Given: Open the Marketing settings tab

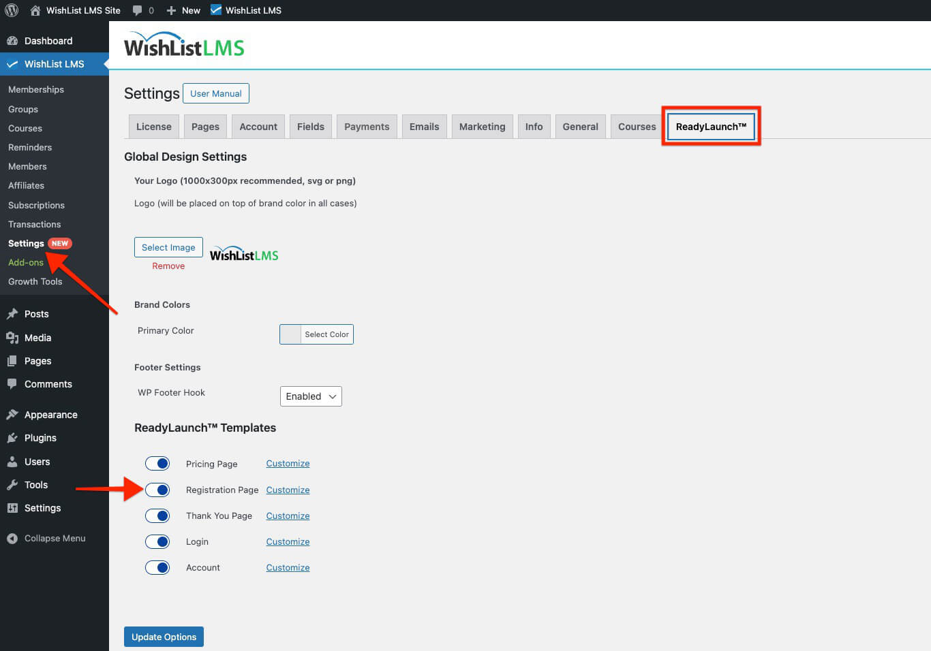Looking at the screenshot, I should click(482, 126).
